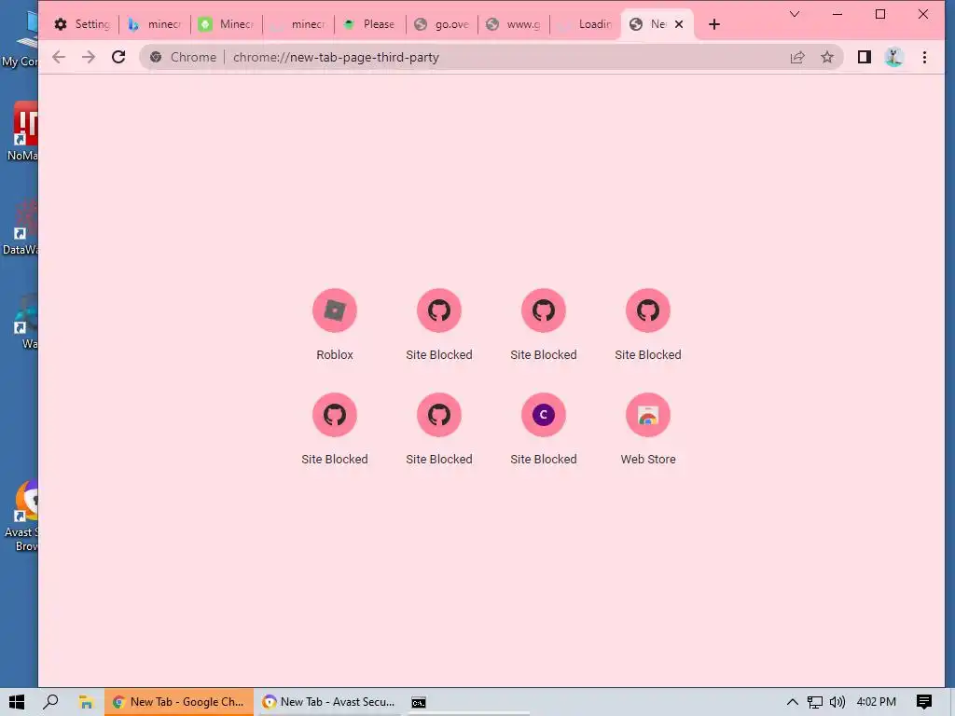Click the 4:02 PM clock
This screenshot has height=716, width=955.
(x=877, y=702)
